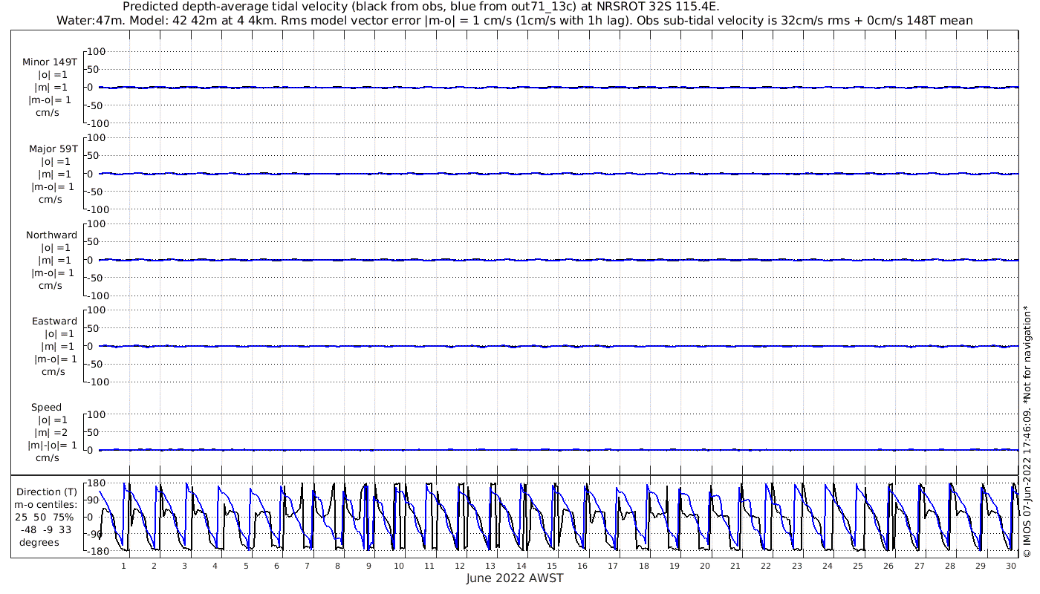Click day '21' on the date axis
The image size is (1040, 594).
pyautogui.click(x=735, y=566)
